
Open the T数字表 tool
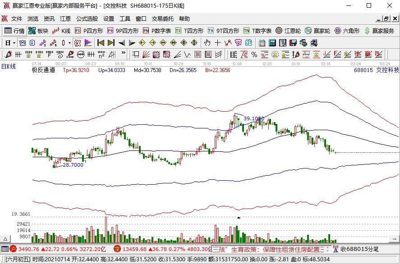click(x=257, y=31)
